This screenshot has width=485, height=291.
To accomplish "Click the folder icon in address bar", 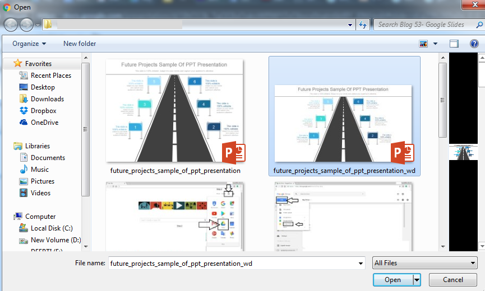I will click(x=48, y=25).
